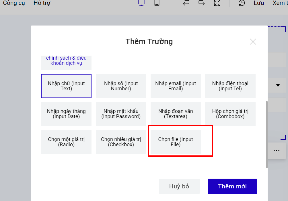The width and height of the screenshot is (288, 201).
Task: Click the dialog's vertical scrollbar
Action: pos(267,134)
